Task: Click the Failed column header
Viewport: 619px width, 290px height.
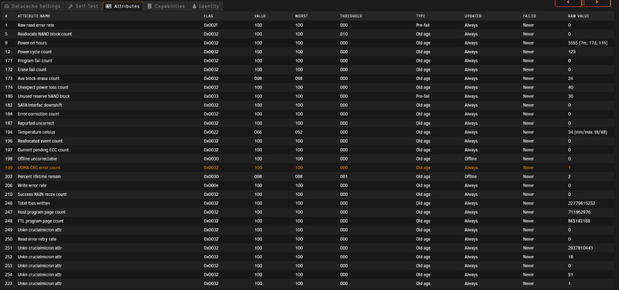Action: (x=529, y=16)
